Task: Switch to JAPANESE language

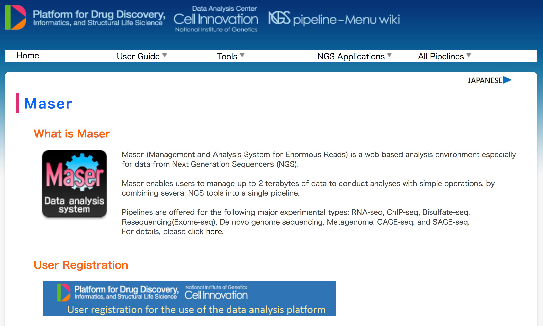Action: tap(485, 80)
